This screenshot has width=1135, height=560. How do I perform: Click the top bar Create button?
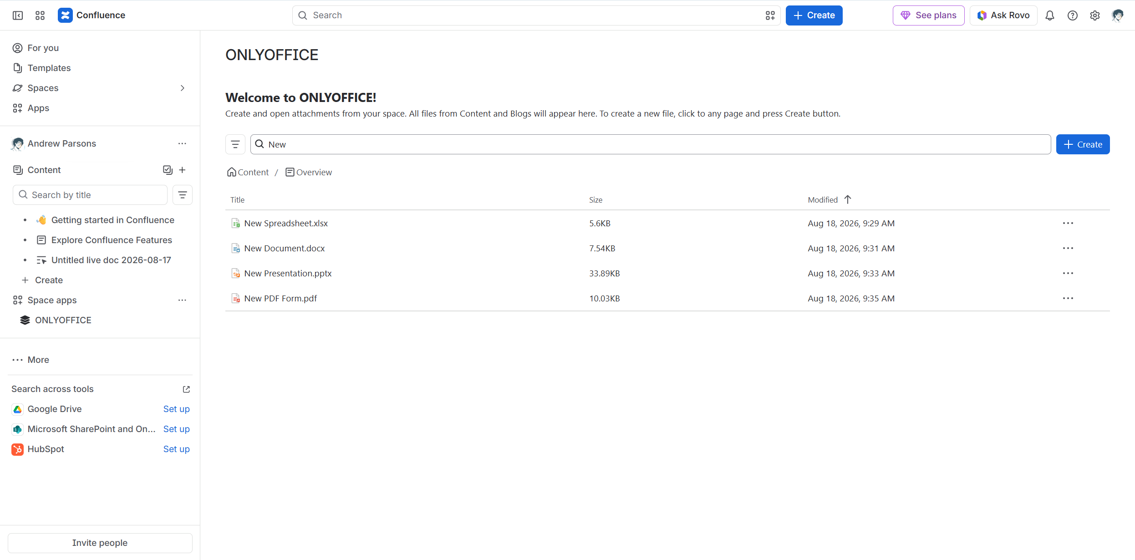(x=814, y=15)
